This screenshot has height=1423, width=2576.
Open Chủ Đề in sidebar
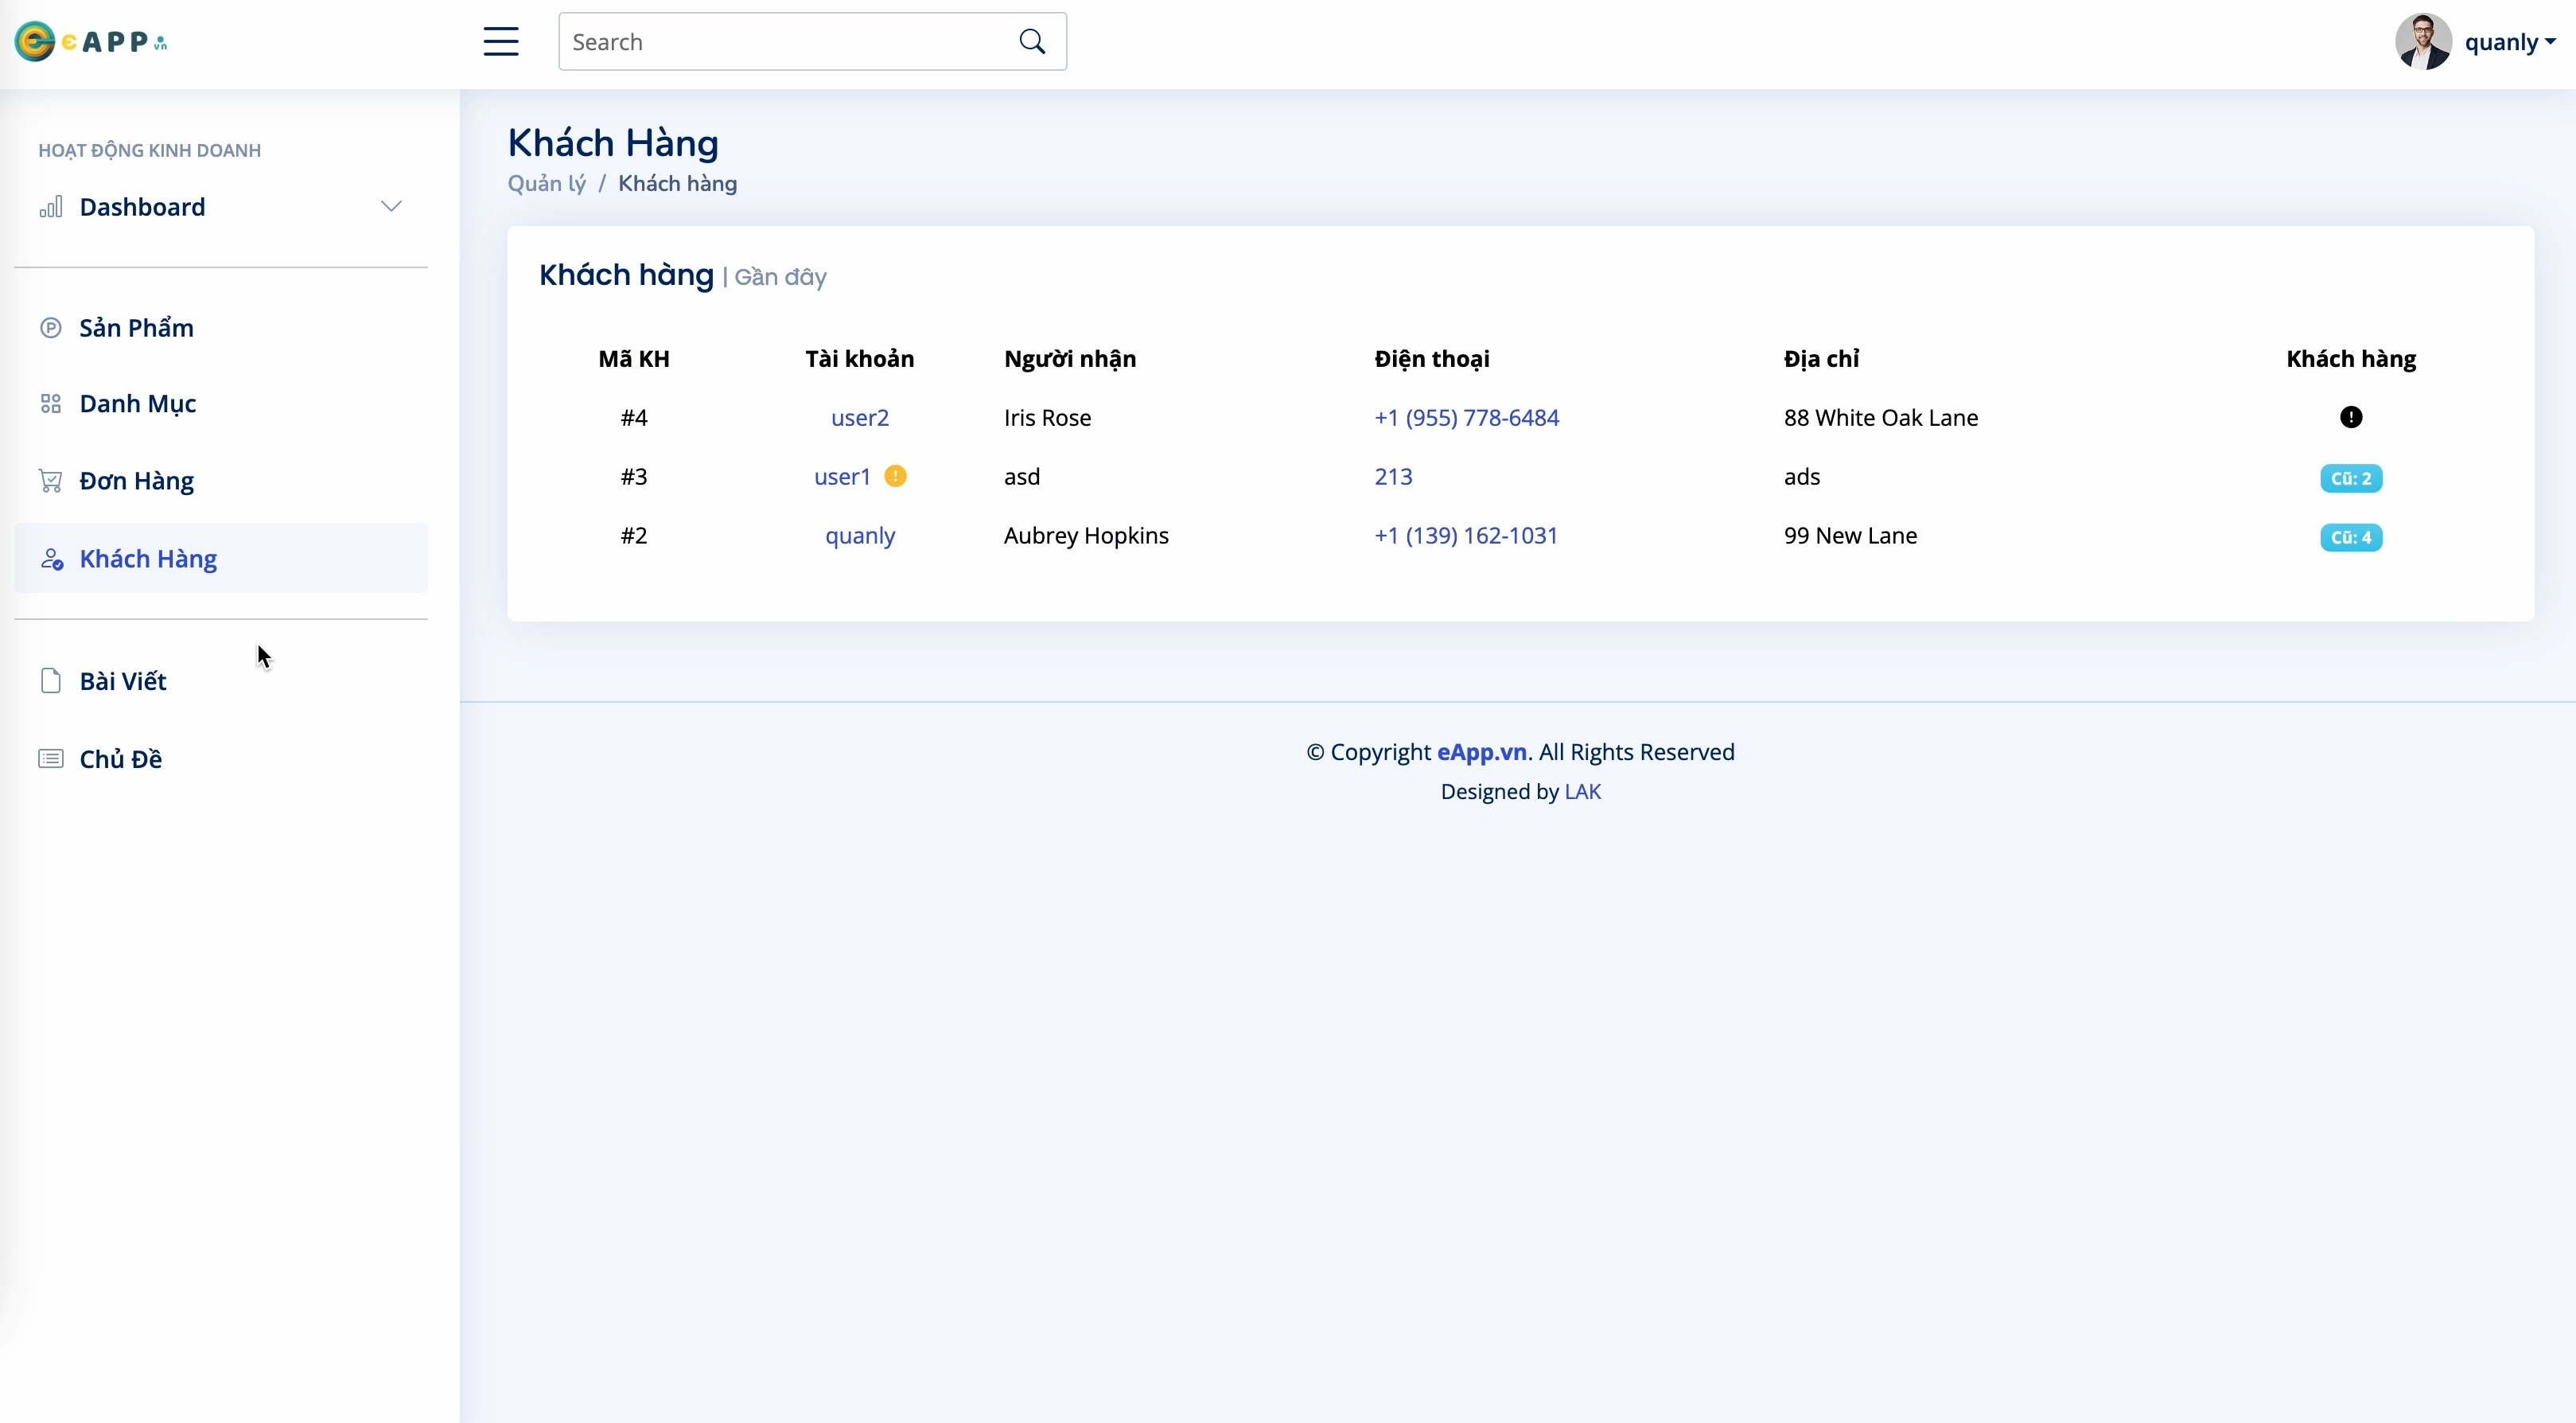tap(121, 759)
